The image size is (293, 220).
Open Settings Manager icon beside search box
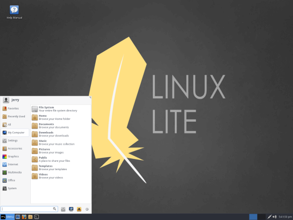[x=63, y=209]
